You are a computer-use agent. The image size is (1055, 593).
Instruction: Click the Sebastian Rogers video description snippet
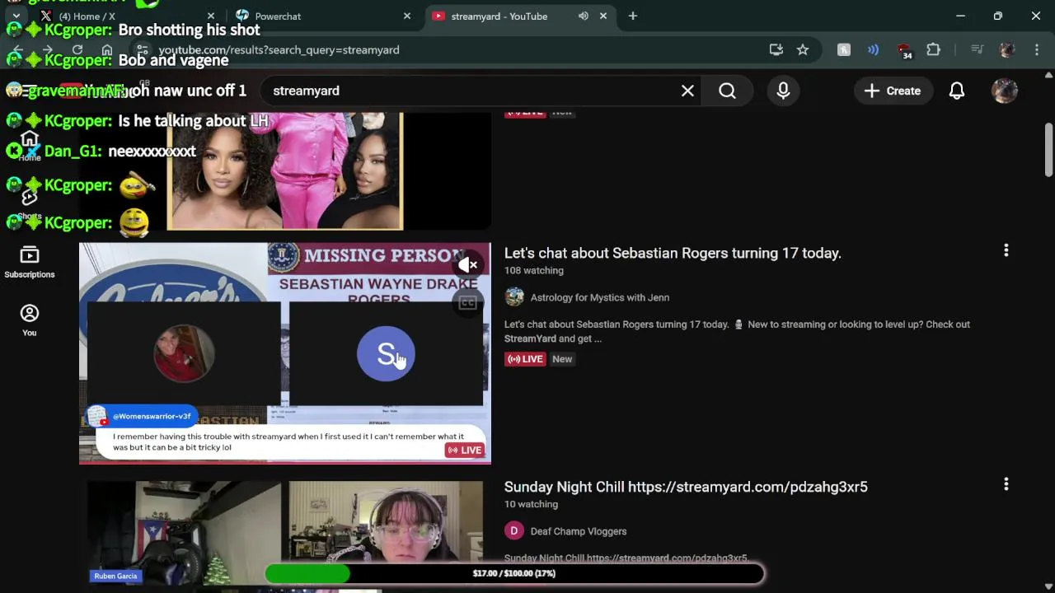[x=737, y=331]
